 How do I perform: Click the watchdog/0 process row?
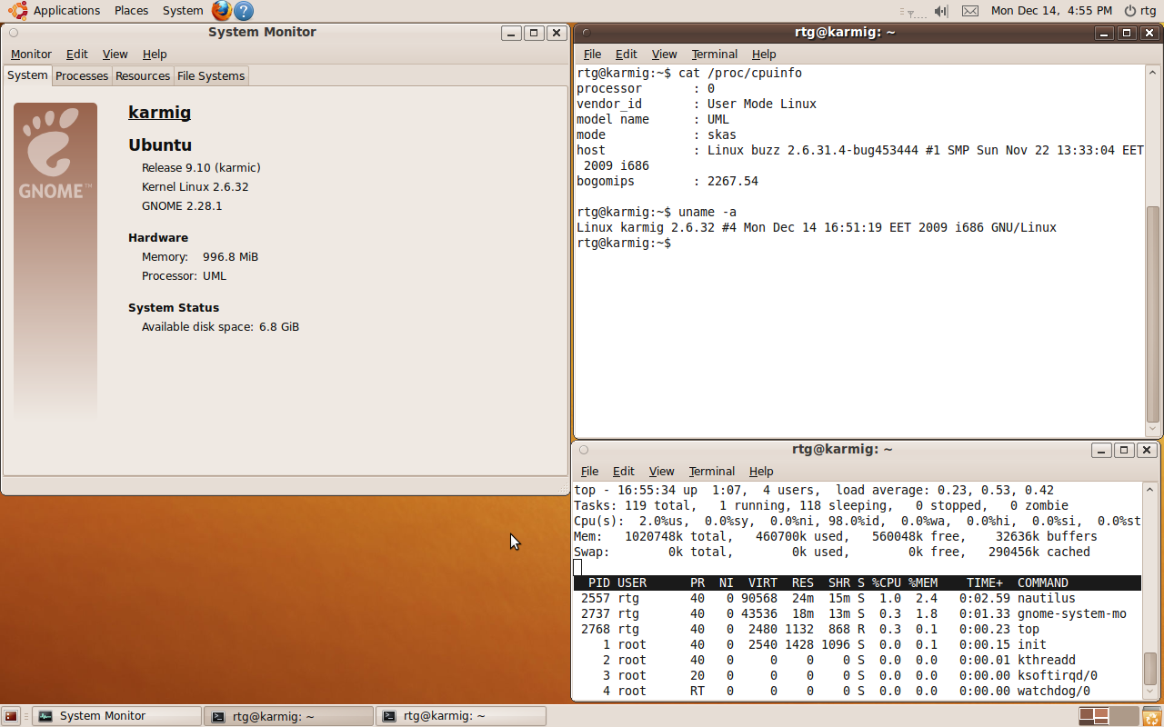point(858,691)
